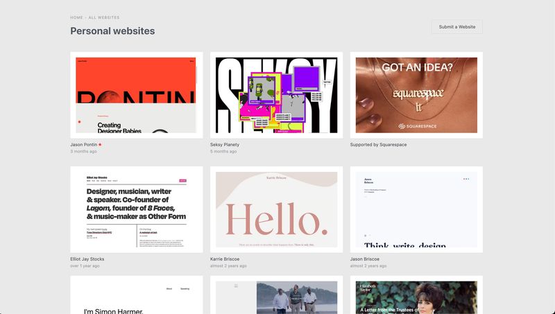This screenshot has width=555, height=314.
Task: Click the red star beside Jason Pontin
Action: tap(100, 144)
